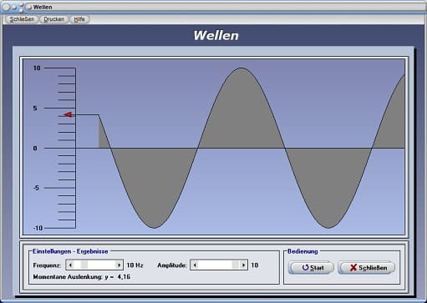Click the scale label 0
Screen dimensions: 427x303
pos(35,149)
